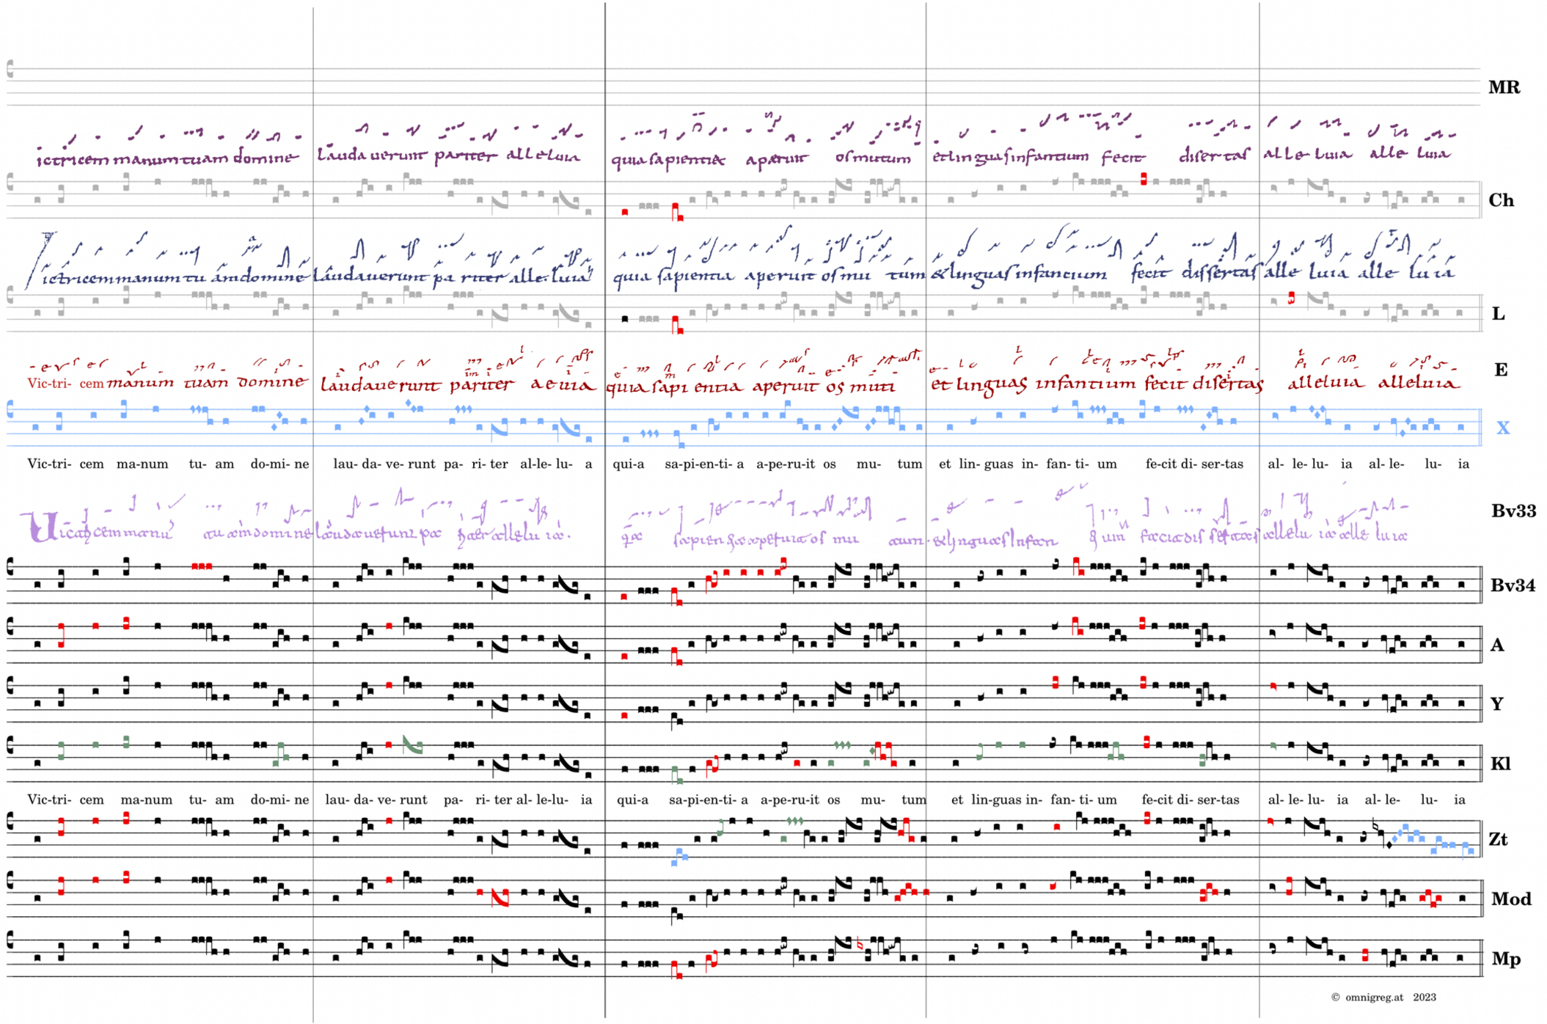This screenshot has width=1547, height=1024.
Task: Click the L manuscript siglum
Action: (1498, 314)
